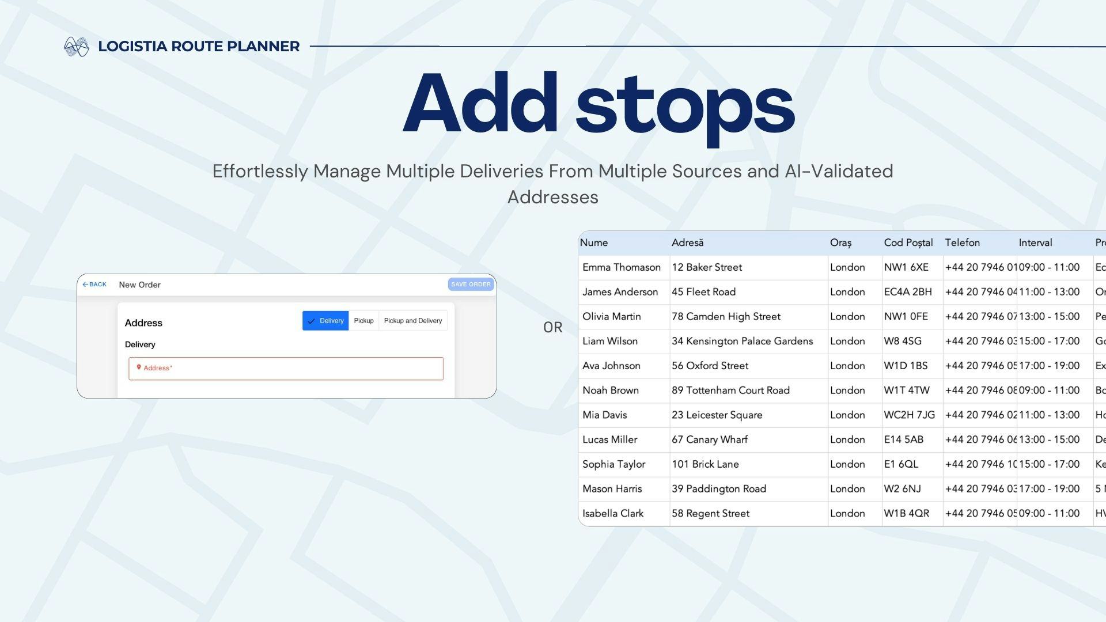Click the Logistia wave logo icon
The image size is (1106, 622).
[76, 47]
